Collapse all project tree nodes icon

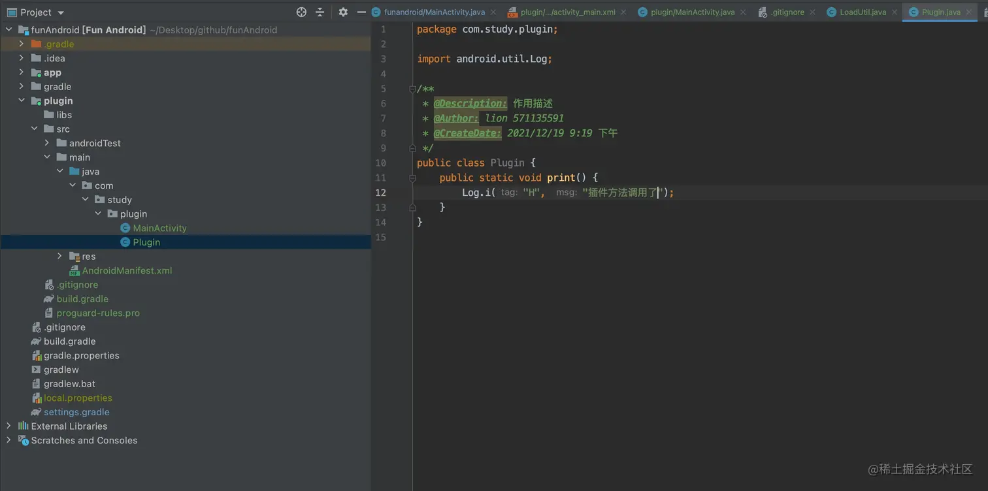point(320,12)
